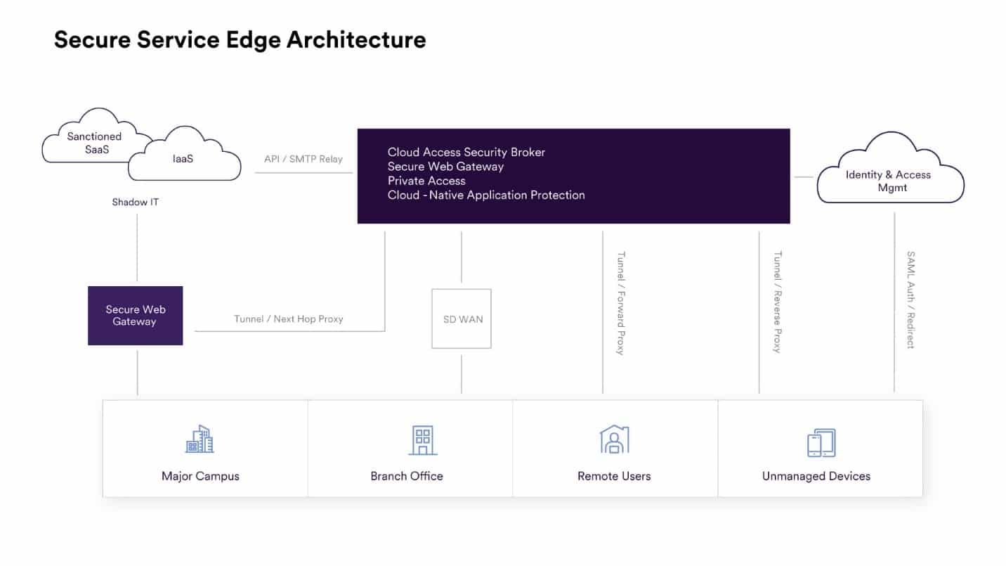
Task: Select the Remote Users house icon
Action: [x=614, y=439]
